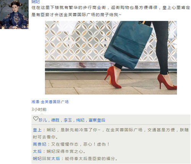The height and width of the screenshot is (164, 191).
Task: Open 珍儿 in the likes list
Action: click(x=43, y=120)
